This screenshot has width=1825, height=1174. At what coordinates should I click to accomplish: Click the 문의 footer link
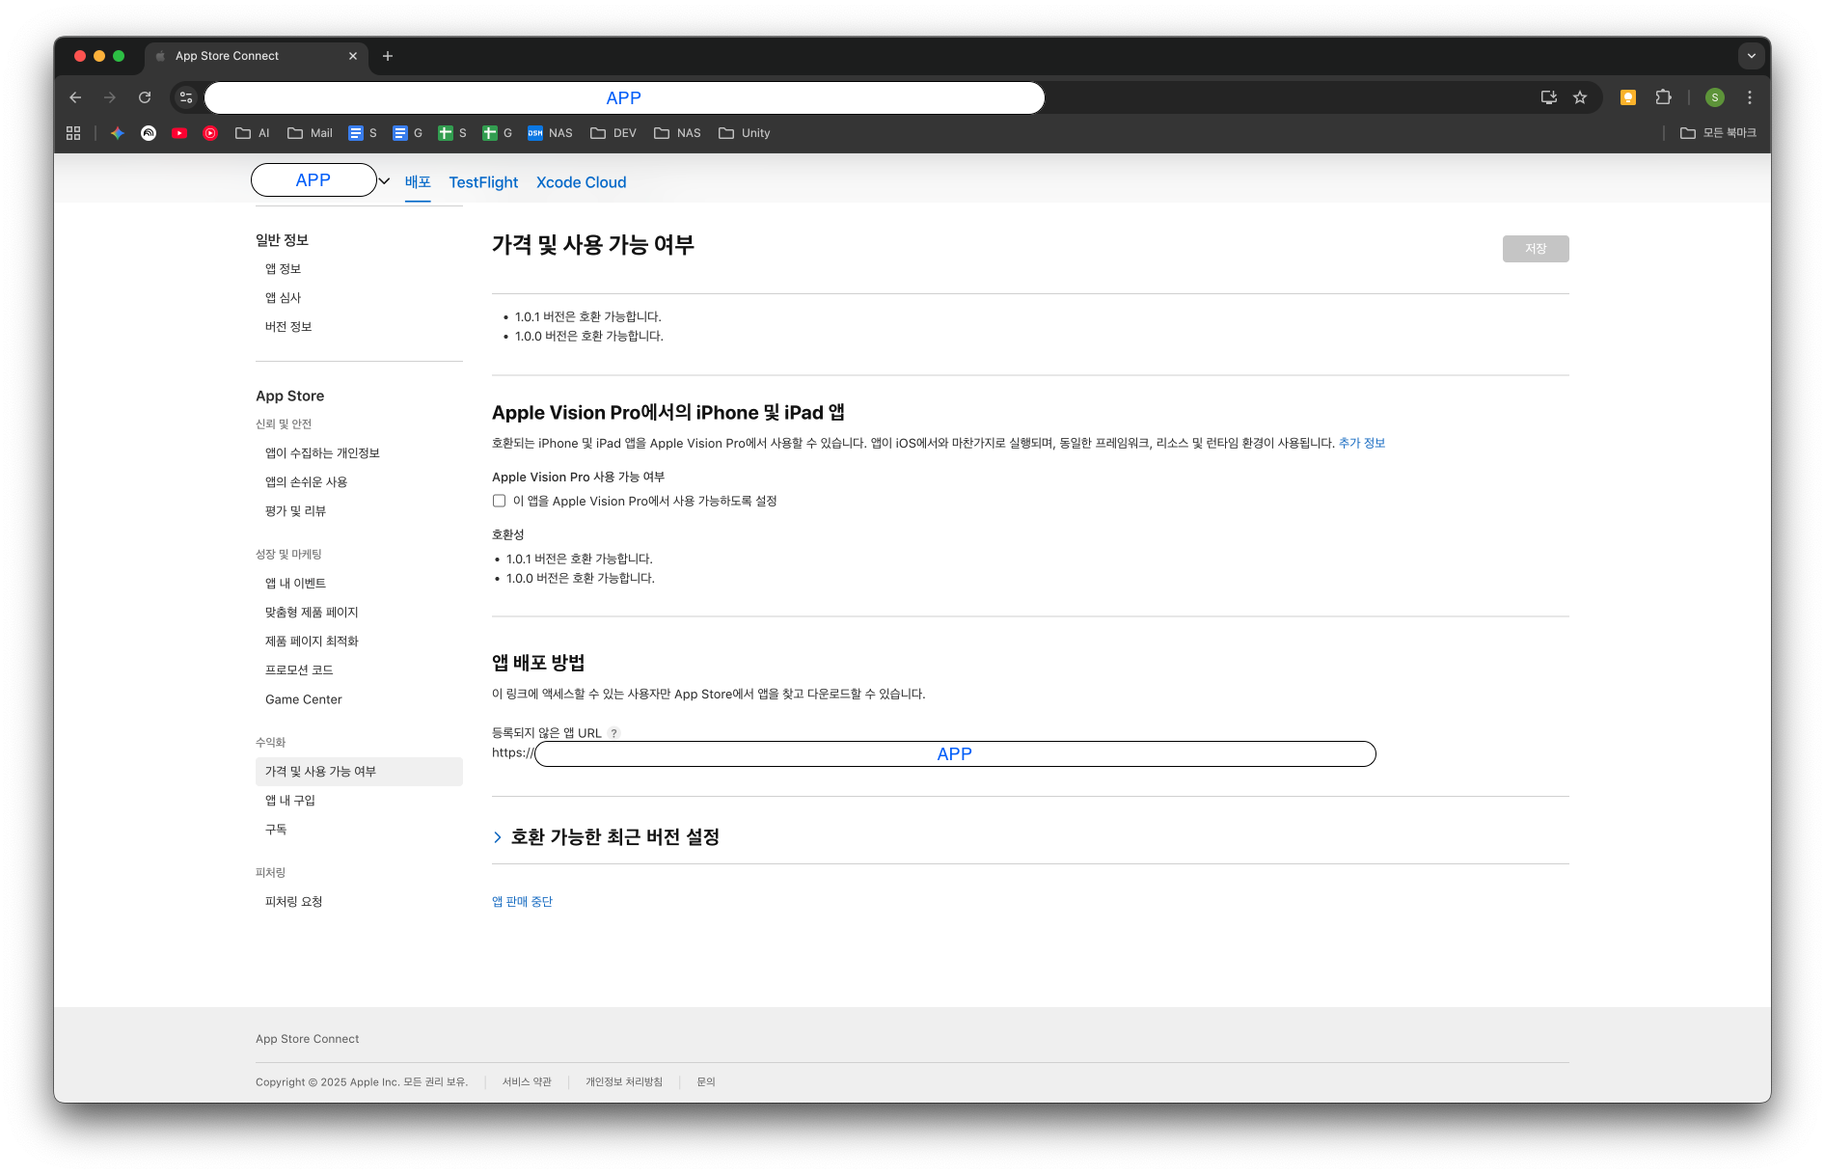706,1081
